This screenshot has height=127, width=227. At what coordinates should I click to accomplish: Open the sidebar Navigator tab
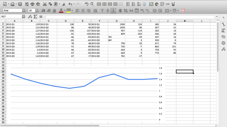[223, 43]
